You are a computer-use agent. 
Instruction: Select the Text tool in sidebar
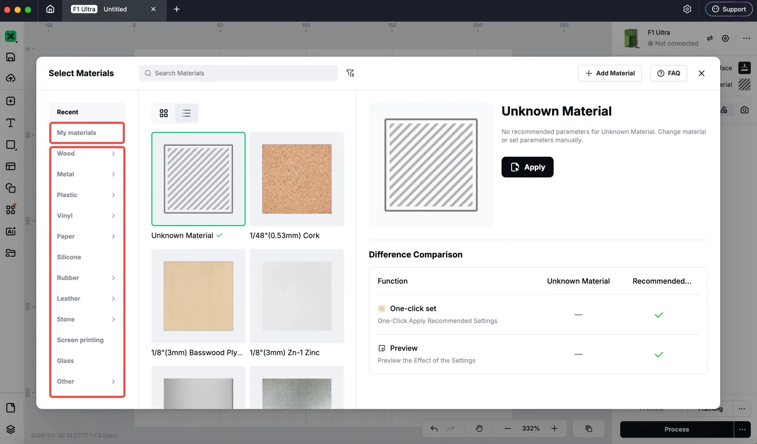tap(10, 123)
